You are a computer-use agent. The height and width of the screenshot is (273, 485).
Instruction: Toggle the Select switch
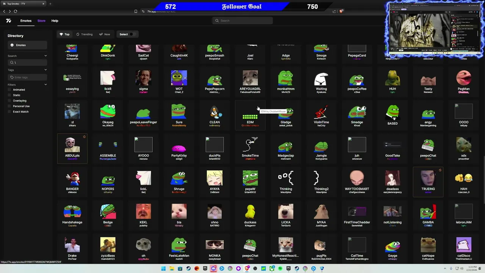(x=132, y=34)
